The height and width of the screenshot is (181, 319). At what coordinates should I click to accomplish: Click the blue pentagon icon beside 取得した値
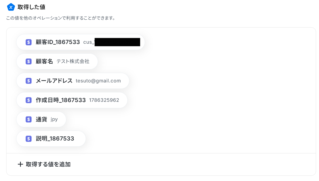(11, 7)
